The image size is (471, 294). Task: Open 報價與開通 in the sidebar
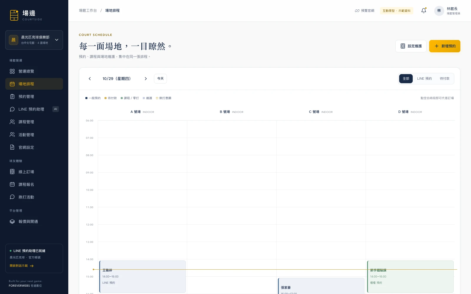34,221
